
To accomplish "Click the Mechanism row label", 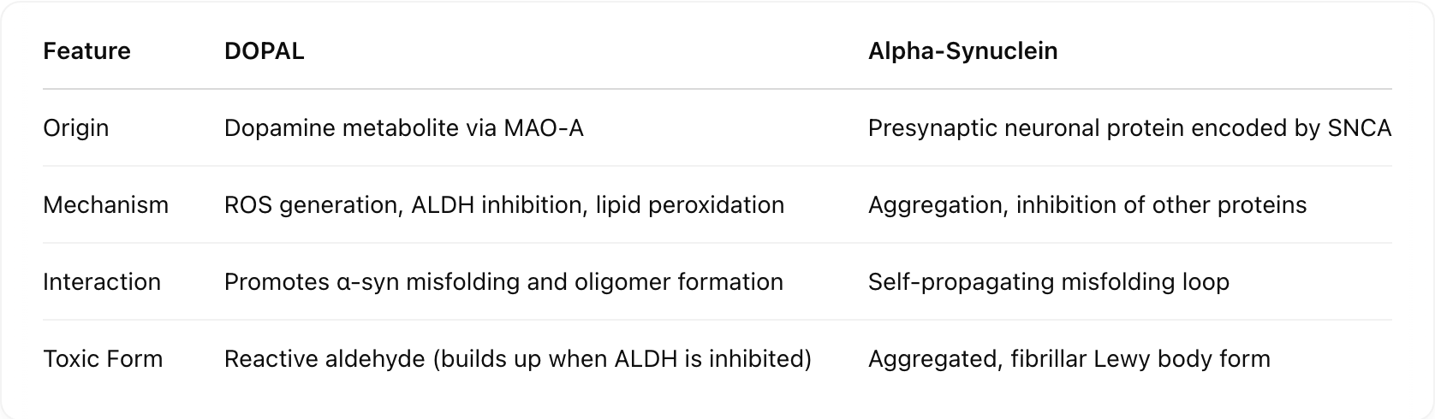I will pos(105,205).
